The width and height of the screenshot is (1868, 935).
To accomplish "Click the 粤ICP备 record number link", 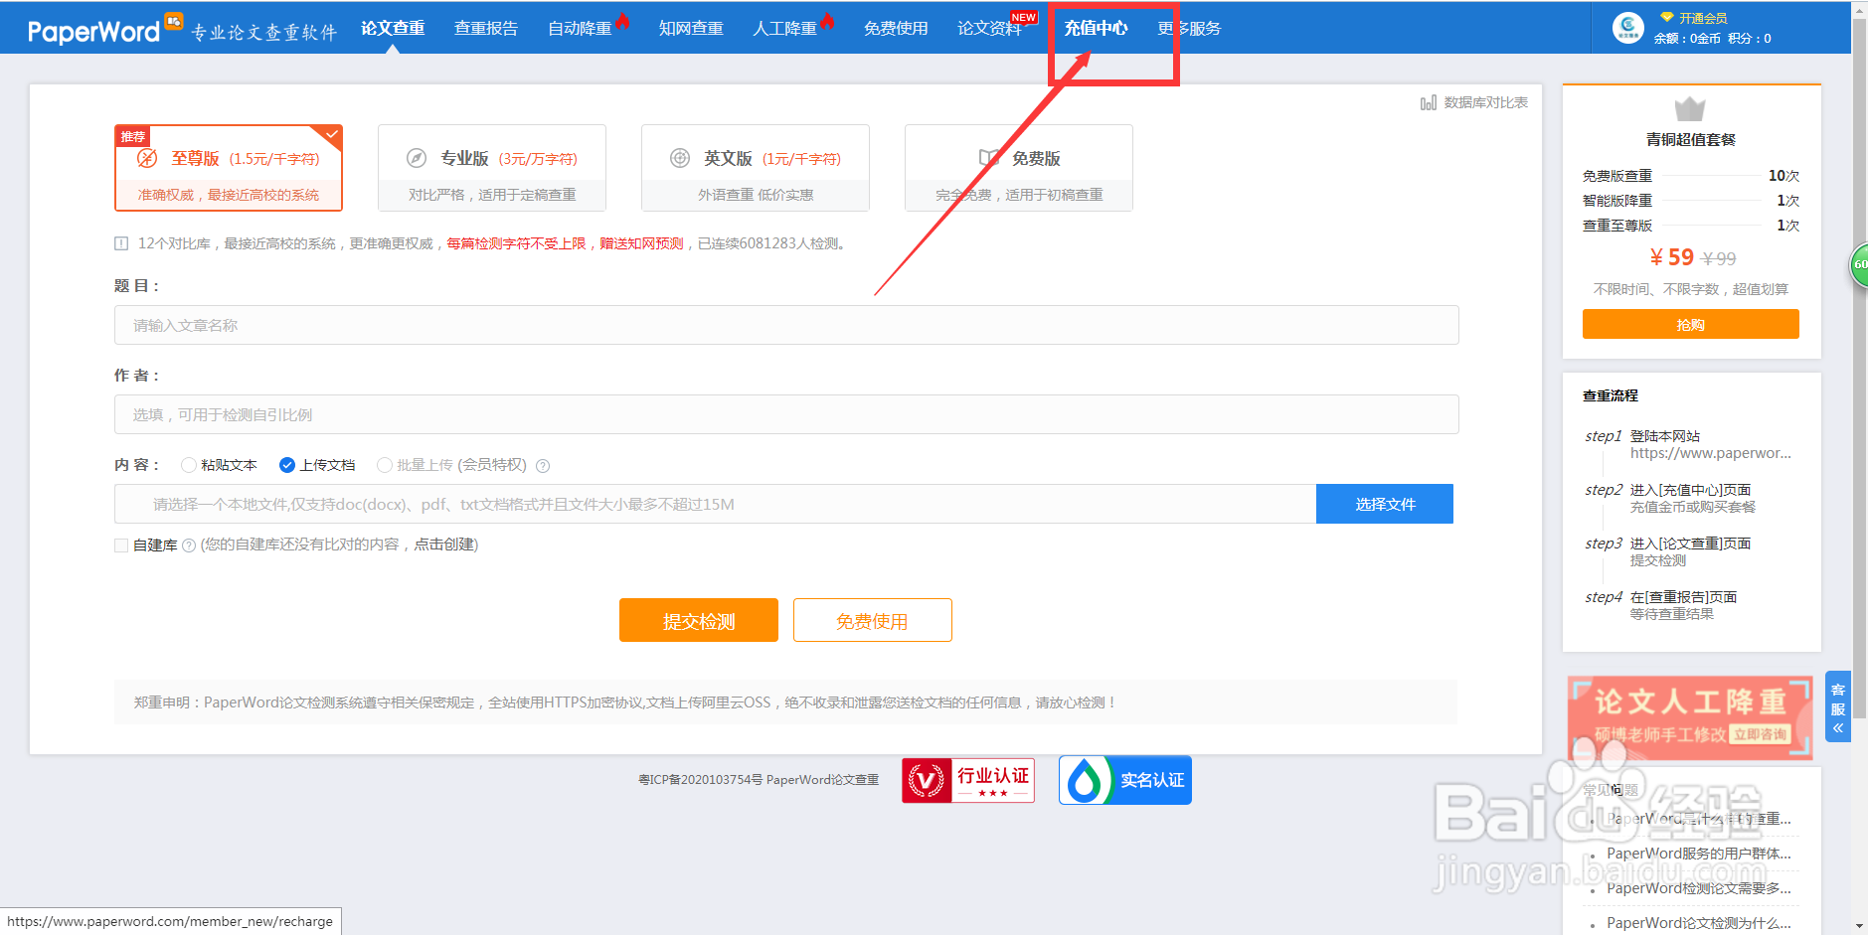I will coord(700,780).
